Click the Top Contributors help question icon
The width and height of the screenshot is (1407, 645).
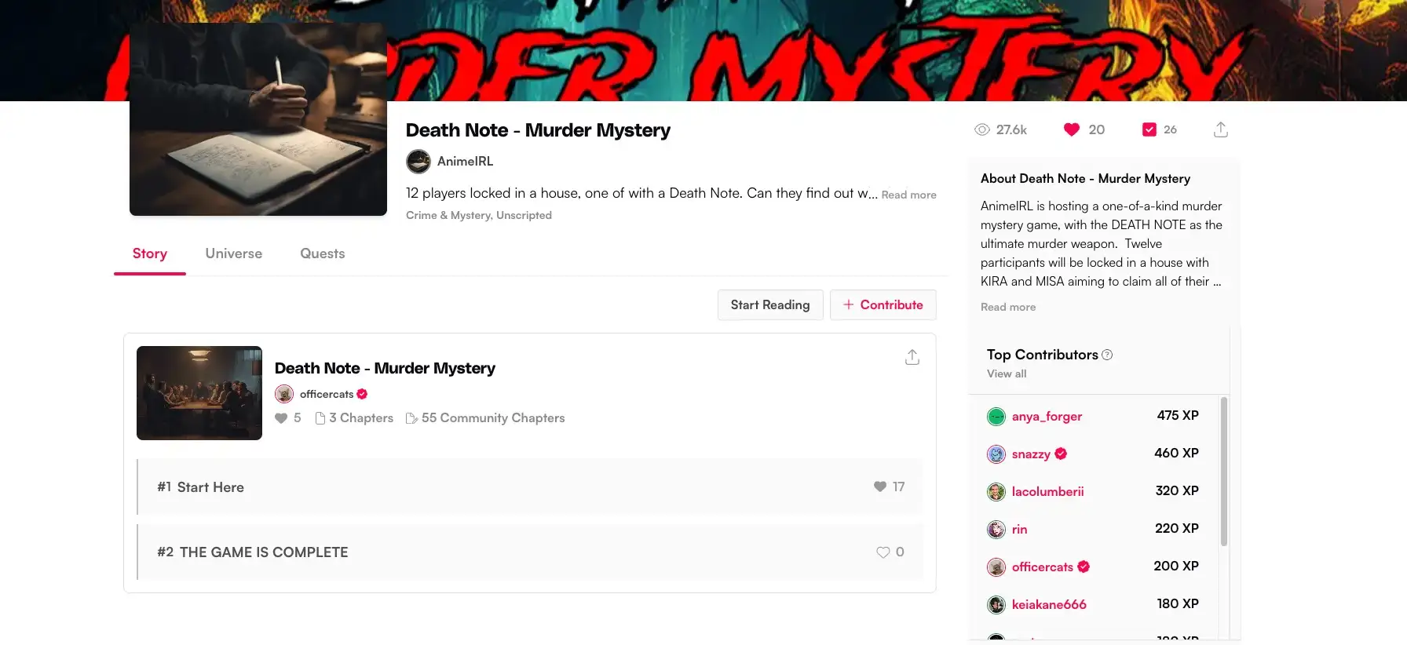[1107, 355]
